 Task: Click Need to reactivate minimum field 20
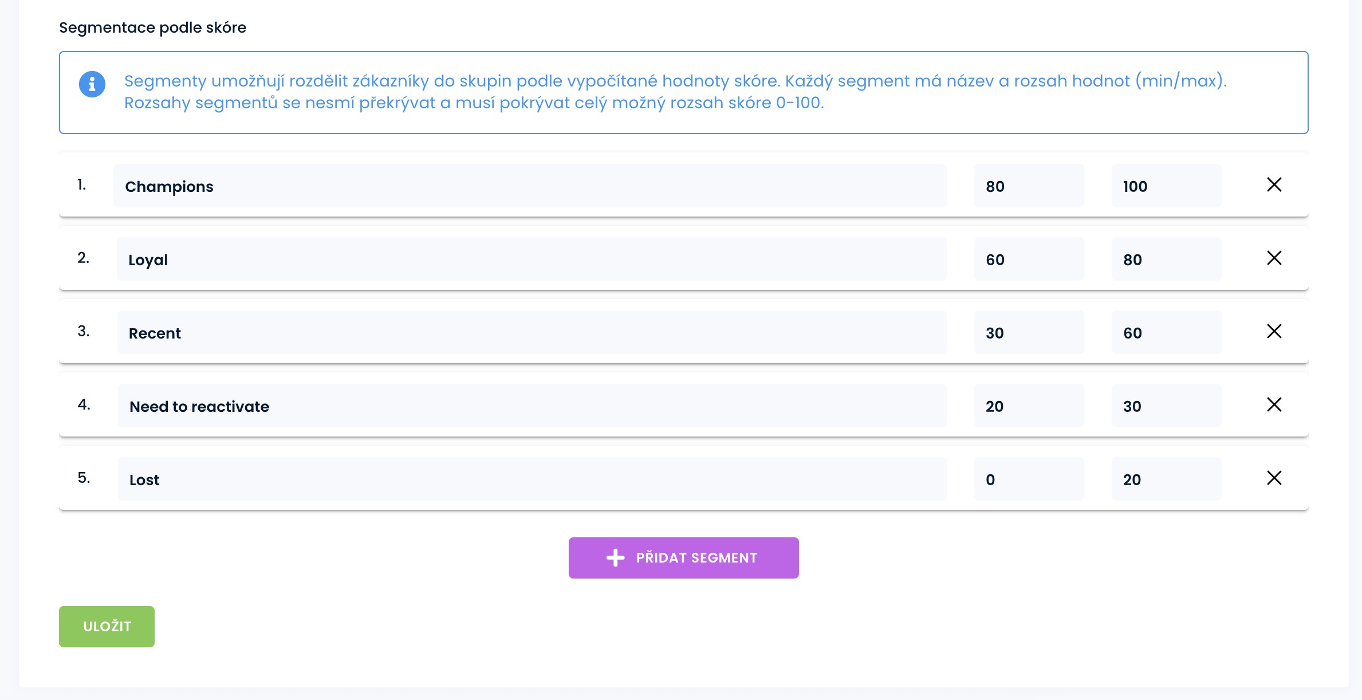coord(1029,406)
